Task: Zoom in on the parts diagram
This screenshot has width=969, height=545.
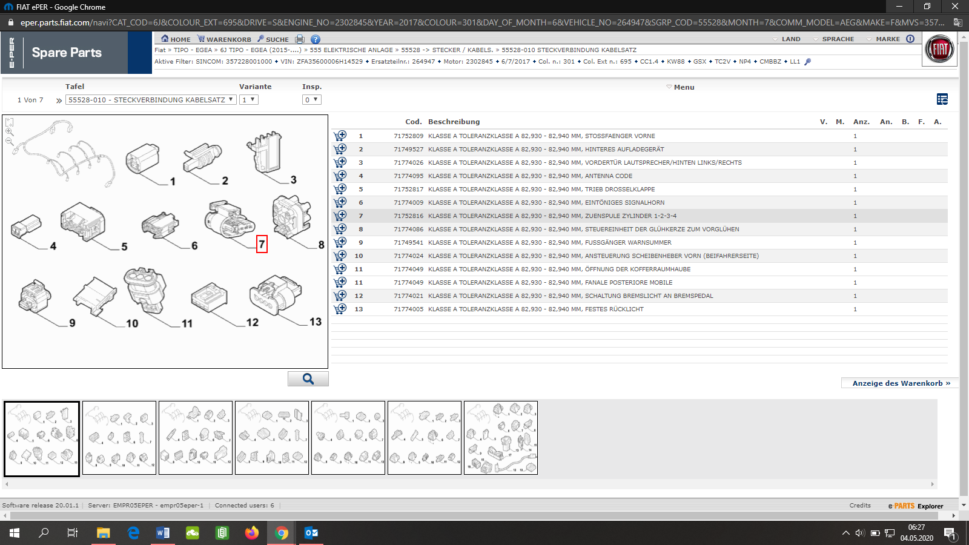Action: tap(9, 131)
